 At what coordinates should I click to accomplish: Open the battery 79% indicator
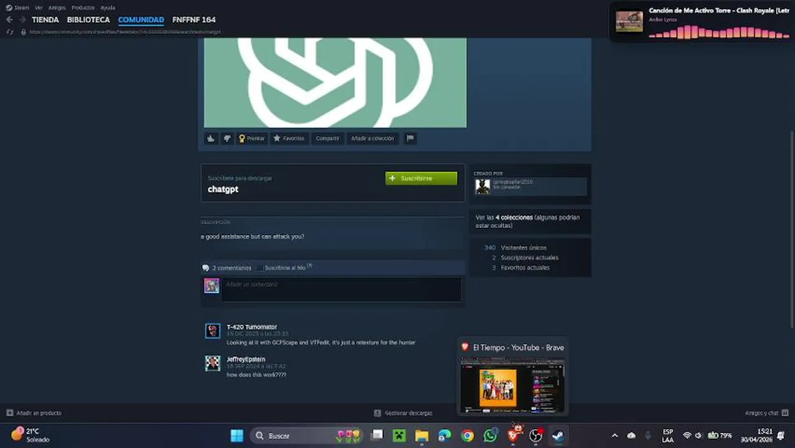point(720,436)
